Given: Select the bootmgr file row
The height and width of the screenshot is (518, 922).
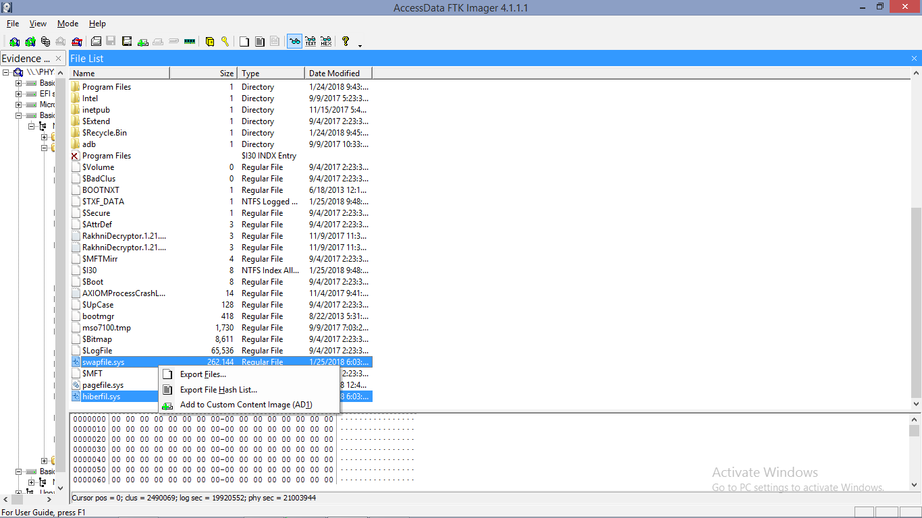Looking at the screenshot, I should 221,316.
